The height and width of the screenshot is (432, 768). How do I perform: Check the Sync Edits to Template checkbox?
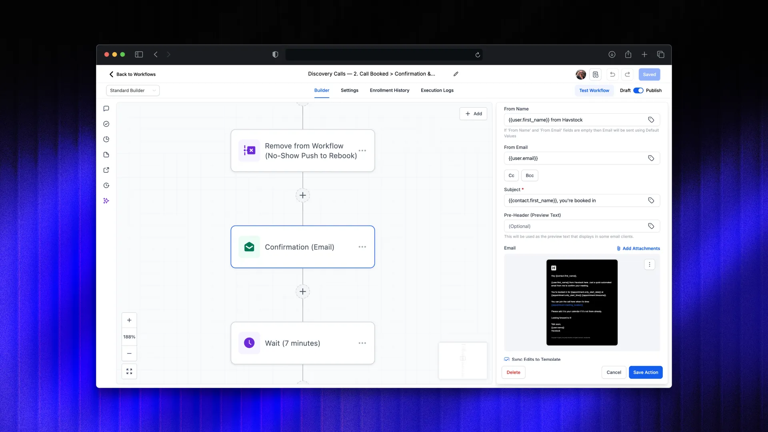click(x=506, y=359)
